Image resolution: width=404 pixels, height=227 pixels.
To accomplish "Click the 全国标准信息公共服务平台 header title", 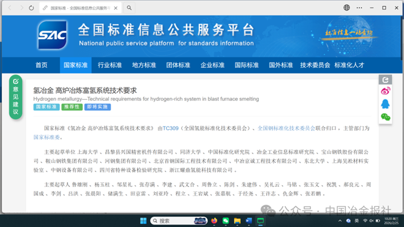I will 166,29.
